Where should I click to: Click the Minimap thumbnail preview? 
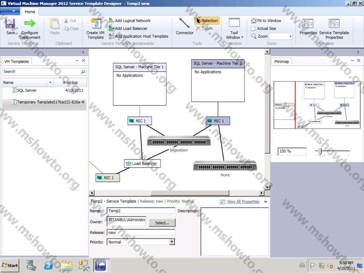pos(317,105)
